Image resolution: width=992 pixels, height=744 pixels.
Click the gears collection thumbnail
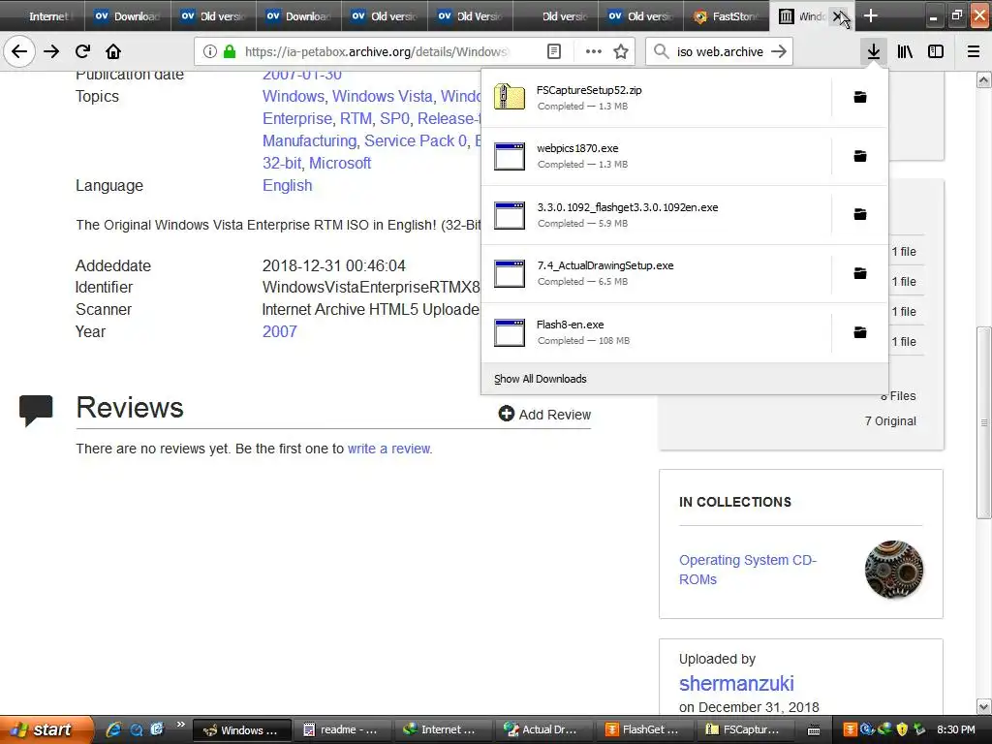[x=894, y=570]
